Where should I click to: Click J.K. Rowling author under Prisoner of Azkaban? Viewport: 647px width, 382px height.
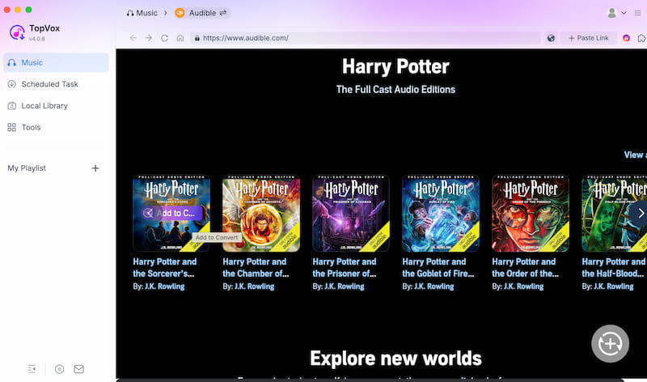coord(345,286)
